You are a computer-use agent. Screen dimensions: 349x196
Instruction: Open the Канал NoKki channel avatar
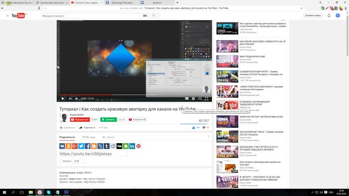[x=64, y=118]
